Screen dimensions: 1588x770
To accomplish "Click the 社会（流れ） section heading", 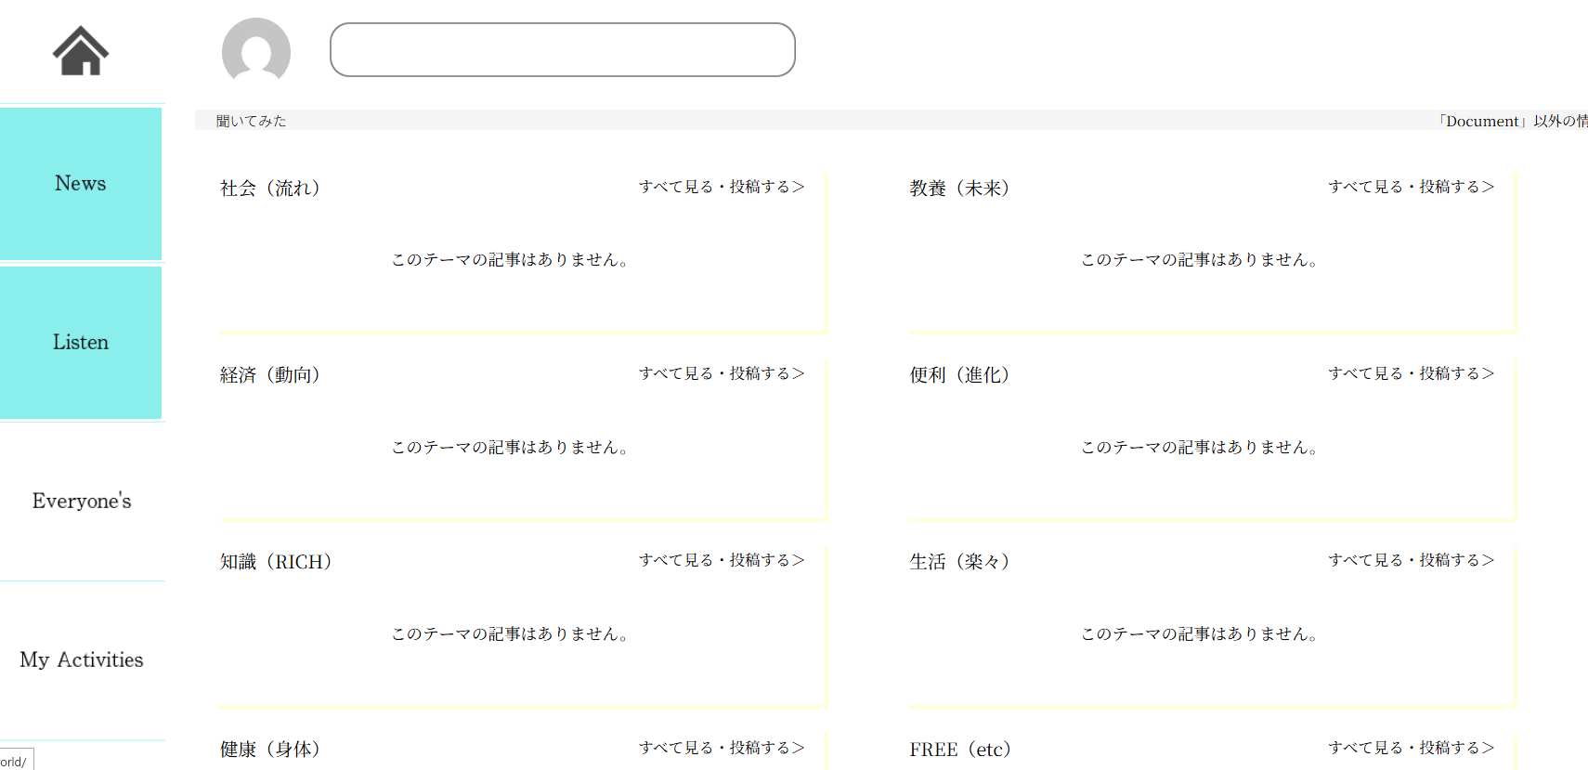I will [x=271, y=189].
